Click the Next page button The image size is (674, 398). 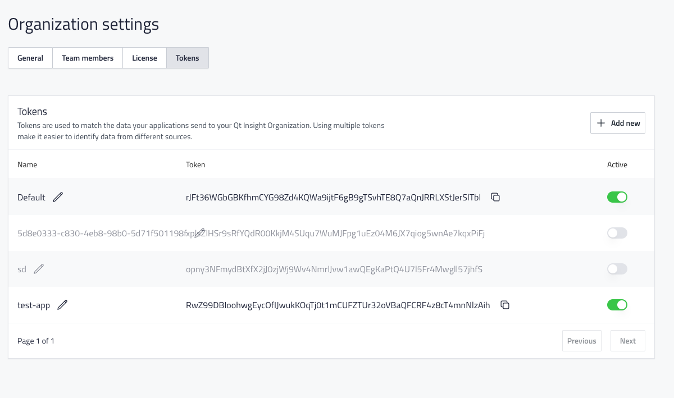627,341
